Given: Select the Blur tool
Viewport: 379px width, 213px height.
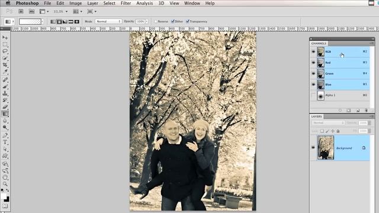Looking at the screenshot, I should [5, 121].
